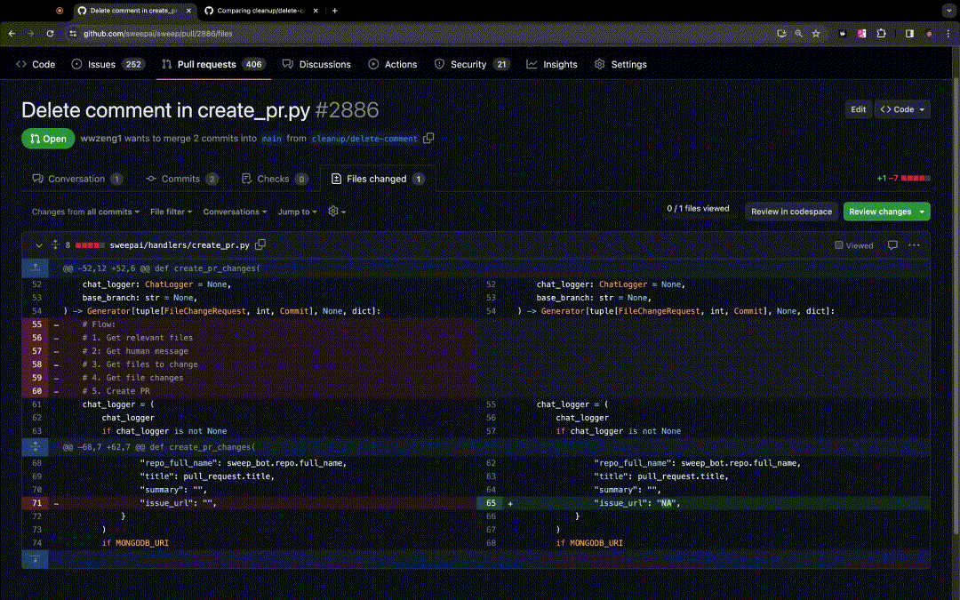
Task: Open wwzeng1 user profile link
Action: pyautogui.click(x=101, y=139)
